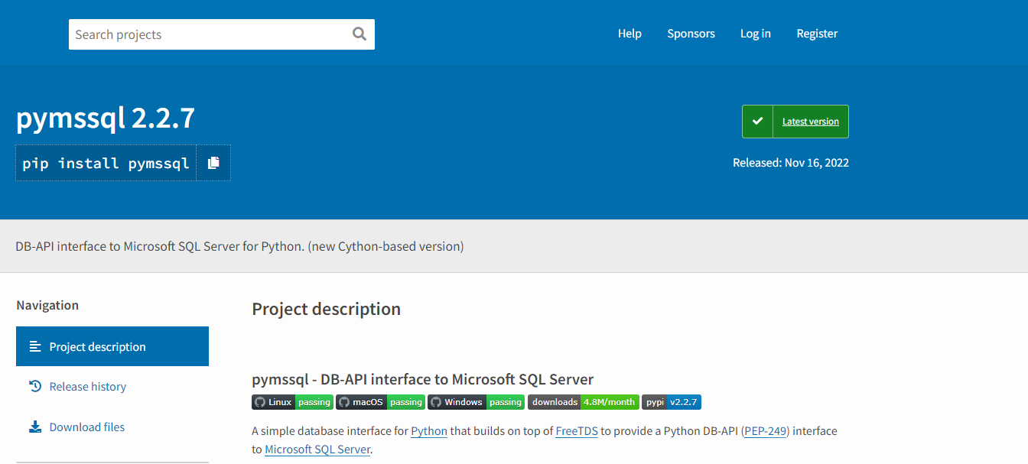Follow the Python link in the description
The image size is (1028, 464).
[429, 430]
